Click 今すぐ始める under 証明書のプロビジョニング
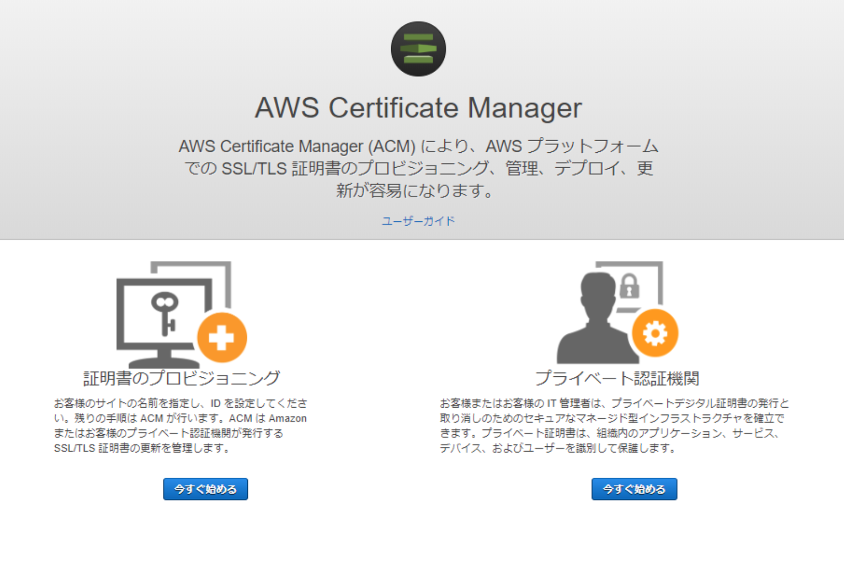844x561 pixels. [x=206, y=489]
